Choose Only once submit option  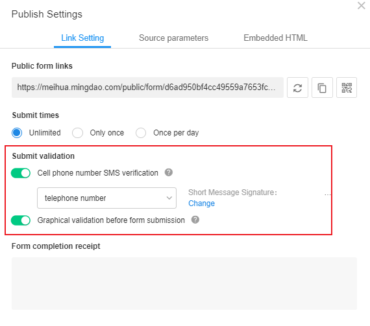click(77, 133)
